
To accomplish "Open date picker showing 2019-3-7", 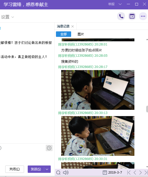I will coord(112,173).
